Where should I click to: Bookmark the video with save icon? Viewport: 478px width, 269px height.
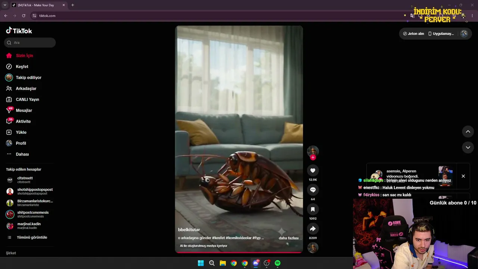[x=313, y=209]
